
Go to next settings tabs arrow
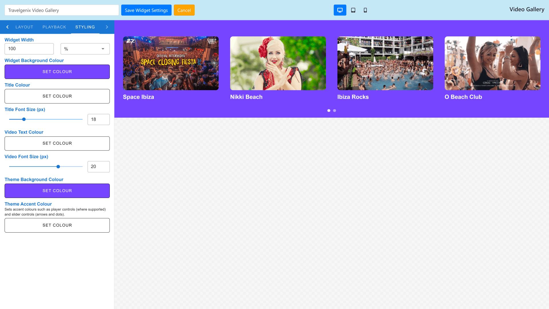point(107,27)
